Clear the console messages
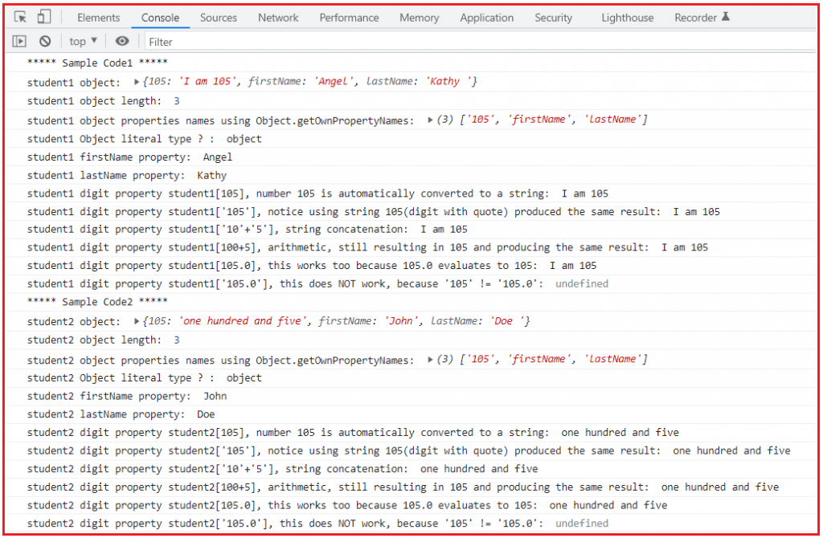The height and width of the screenshot is (538, 823). [x=44, y=41]
